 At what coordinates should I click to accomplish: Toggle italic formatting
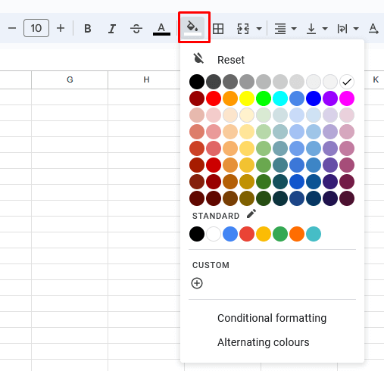coord(112,29)
